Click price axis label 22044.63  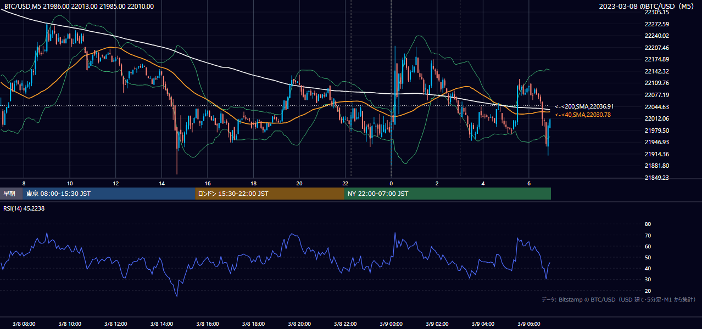657,107
